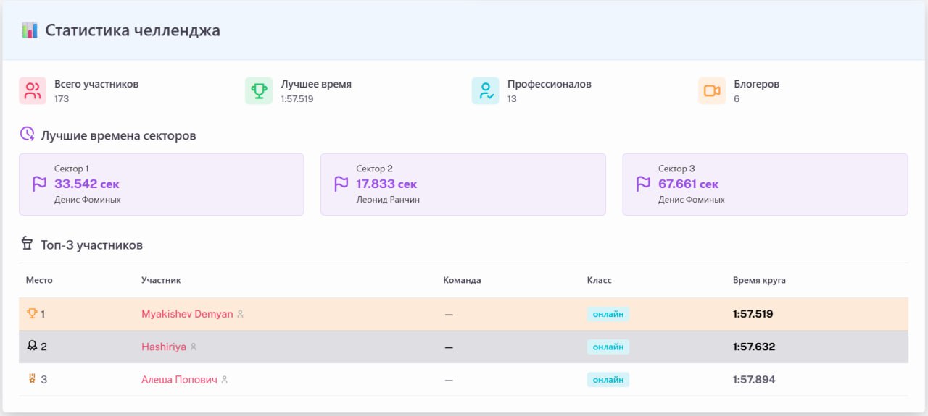The height and width of the screenshot is (416, 928).
Task: Click the Сектор 1 time 33.542 сек
Action: [87, 184]
